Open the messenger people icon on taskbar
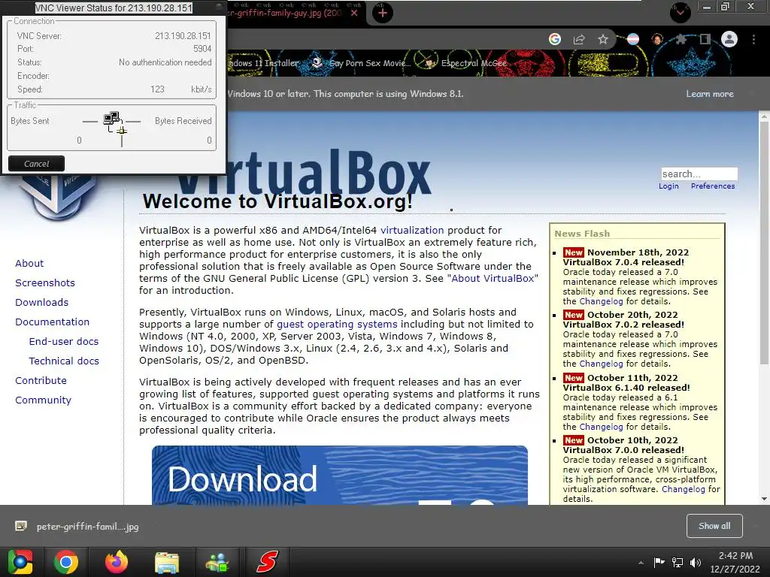The width and height of the screenshot is (770, 577). click(217, 562)
